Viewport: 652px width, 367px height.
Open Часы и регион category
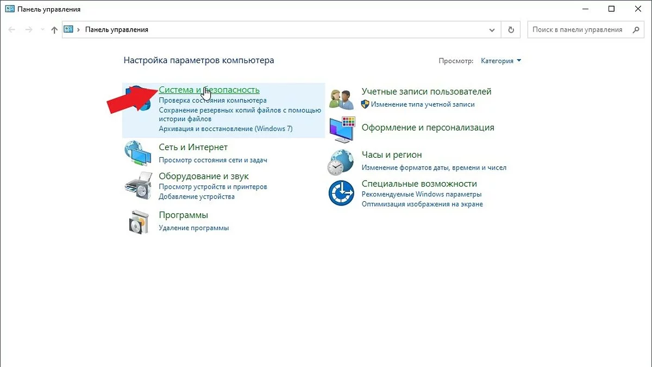392,155
